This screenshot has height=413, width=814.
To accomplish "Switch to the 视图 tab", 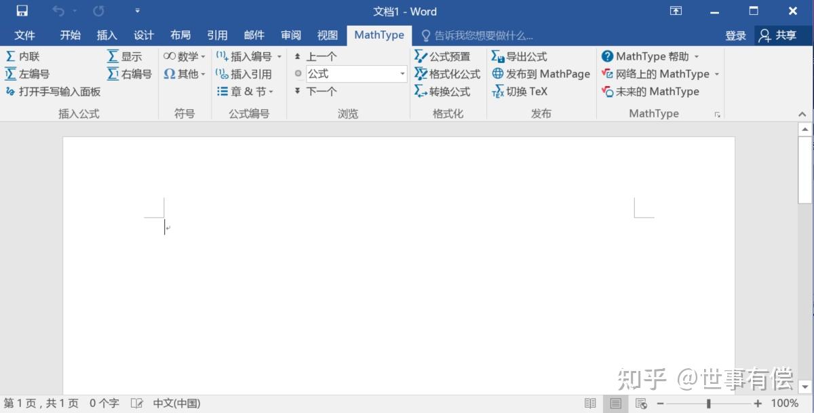I will click(x=327, y=35).
